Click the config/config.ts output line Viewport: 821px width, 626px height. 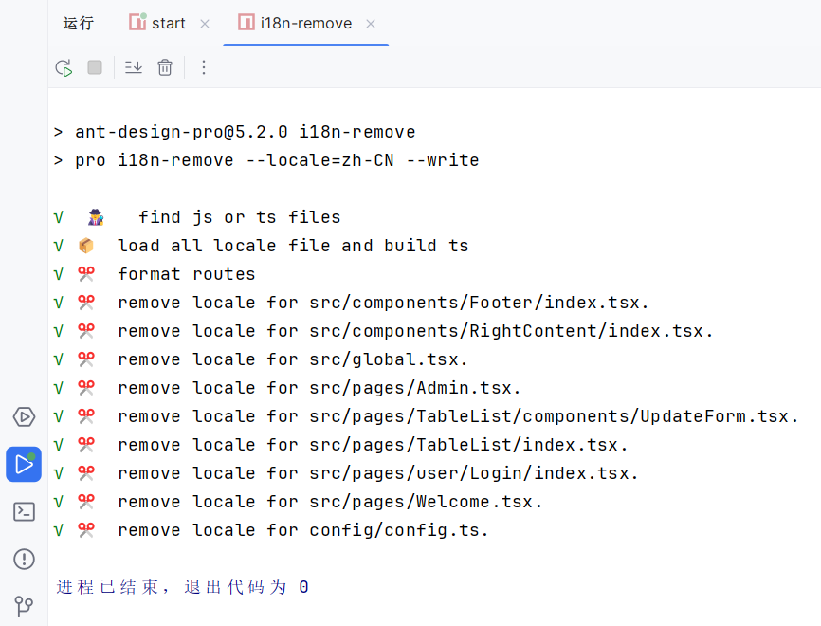pos(303,530)
